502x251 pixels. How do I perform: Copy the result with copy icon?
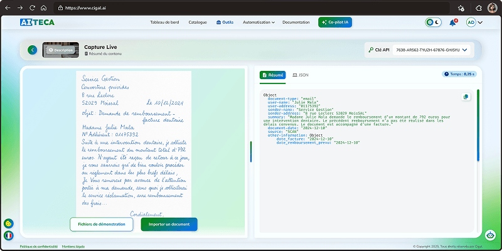(466, 97)
